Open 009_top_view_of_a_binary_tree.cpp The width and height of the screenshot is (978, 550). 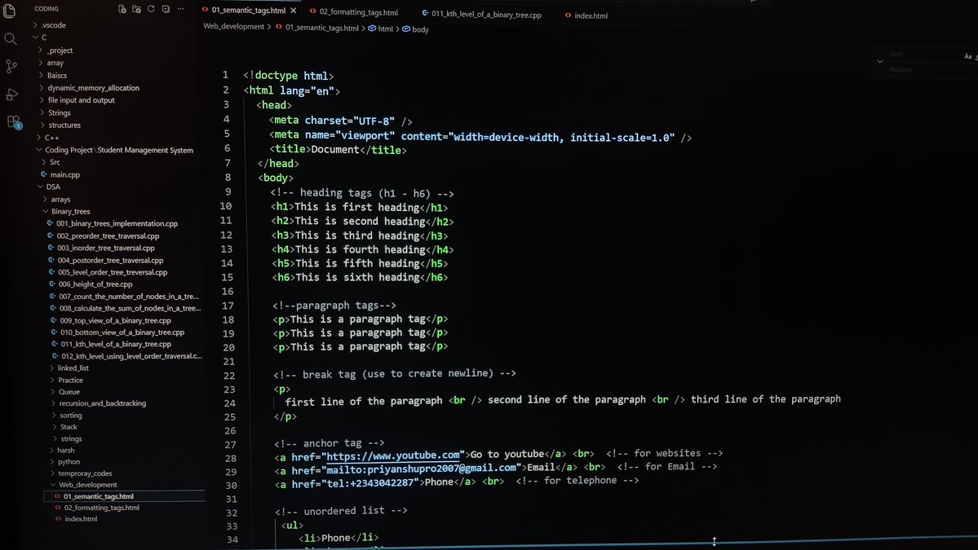pyautogui.click(x=111, y=320)
